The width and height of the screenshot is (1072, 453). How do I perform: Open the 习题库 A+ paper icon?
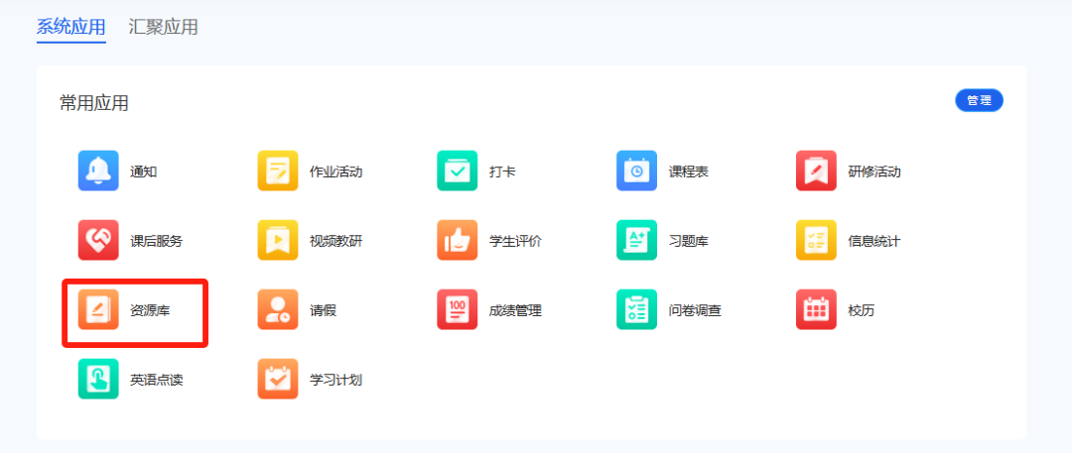tap(636, 241)
